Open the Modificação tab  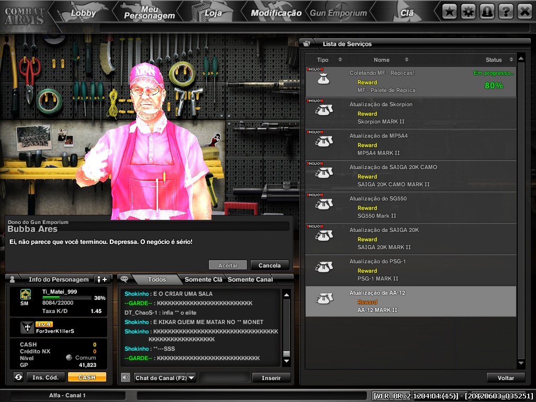[x=276, y=13]
